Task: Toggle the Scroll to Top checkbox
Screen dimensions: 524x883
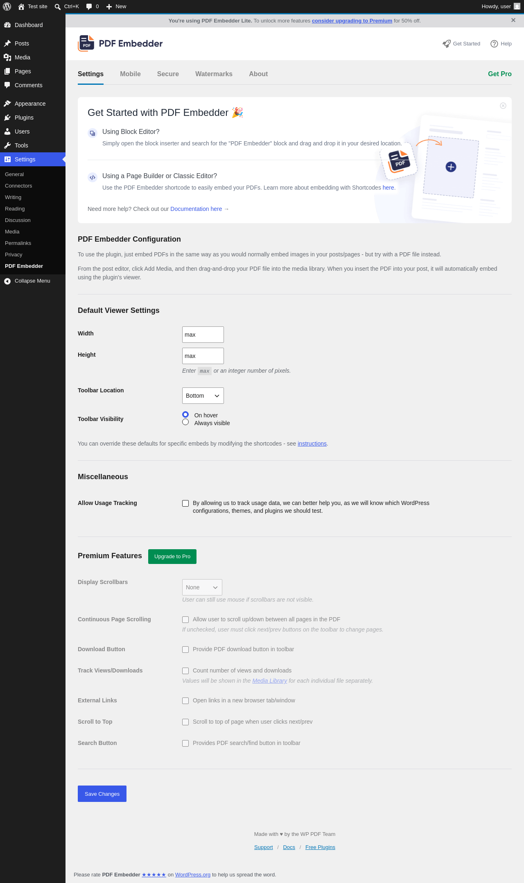Action: click(185, 722)
